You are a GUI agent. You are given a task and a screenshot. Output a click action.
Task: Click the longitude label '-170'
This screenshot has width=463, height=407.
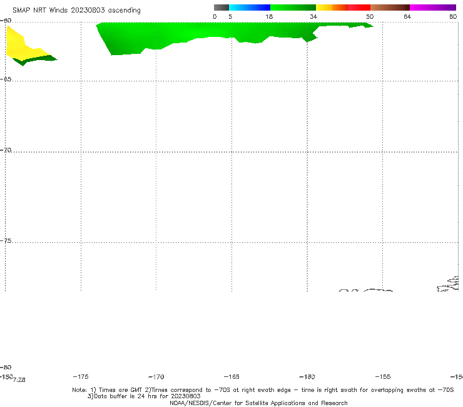coord(156,376)
